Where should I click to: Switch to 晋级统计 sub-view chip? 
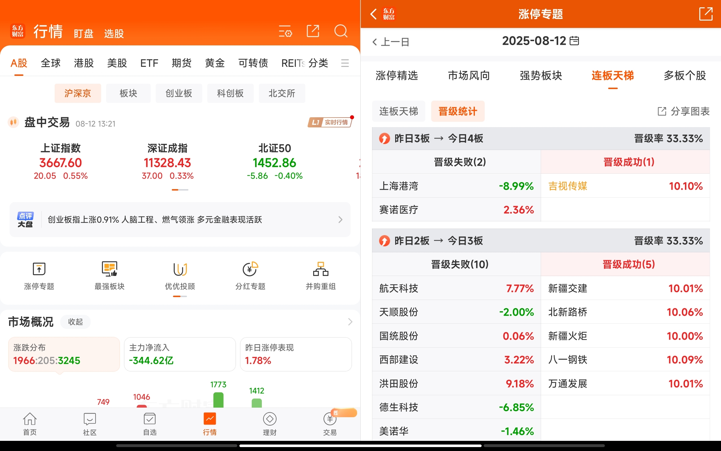(x=458, y=111)
